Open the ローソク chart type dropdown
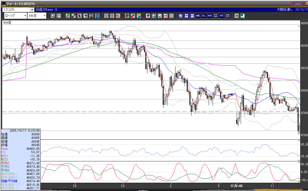The image size is (308, 191). coord(15,16)
